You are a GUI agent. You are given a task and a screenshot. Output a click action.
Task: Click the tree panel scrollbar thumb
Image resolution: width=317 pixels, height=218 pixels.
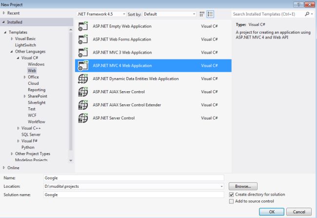click(71, 91)
